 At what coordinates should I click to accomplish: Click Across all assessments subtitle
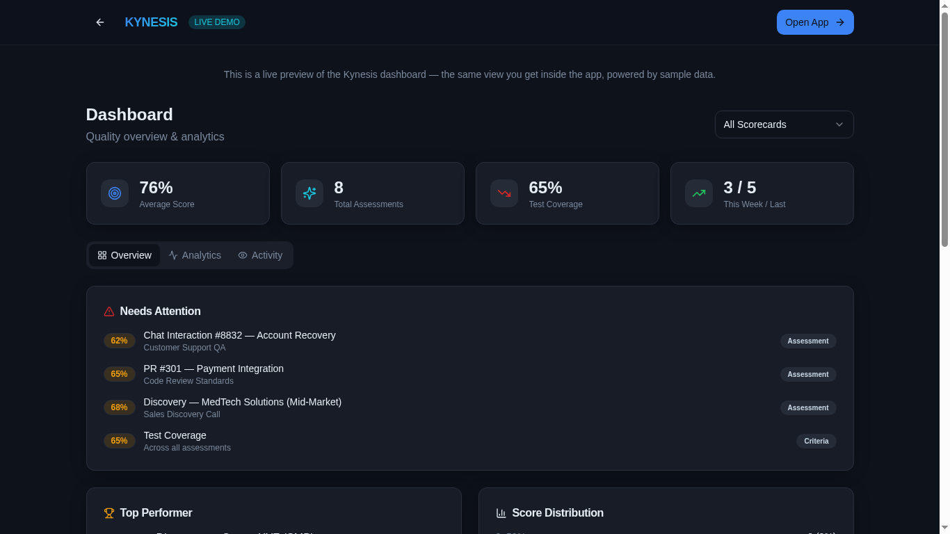pos(187,448)
